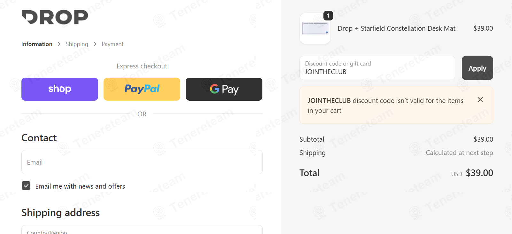Dismiss the invalid discount code message
The image size is (512, 234).
point(480,100)
